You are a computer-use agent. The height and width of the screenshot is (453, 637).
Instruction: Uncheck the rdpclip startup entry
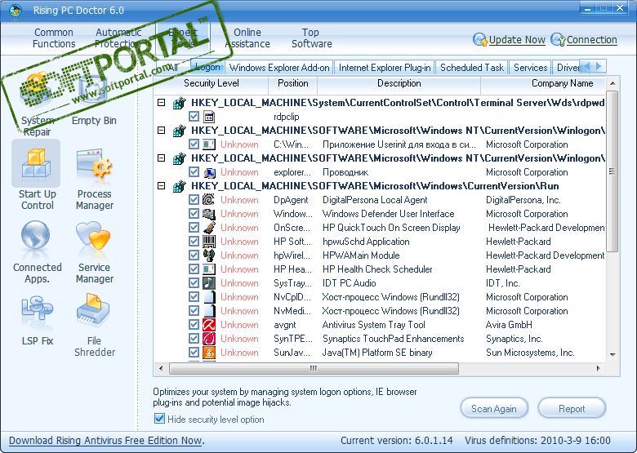194,117
